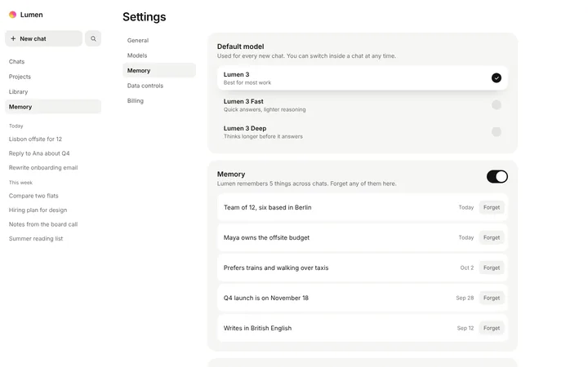
Task: Click text Writes in British English
Action: tap(257, 328)
